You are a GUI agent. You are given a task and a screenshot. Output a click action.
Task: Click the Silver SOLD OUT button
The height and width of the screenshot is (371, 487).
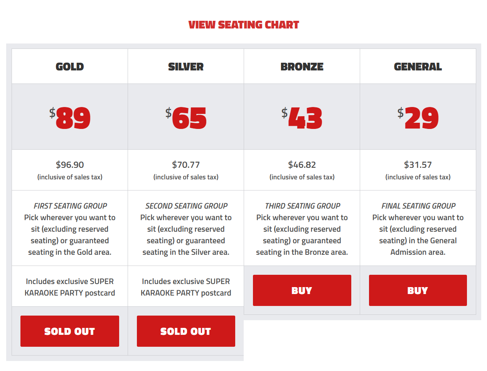(x=186, y=331)
